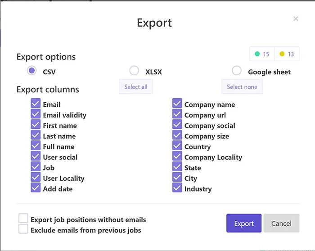Click the yellow status count 13
315x251 pixels.
(x=287, y=54)
